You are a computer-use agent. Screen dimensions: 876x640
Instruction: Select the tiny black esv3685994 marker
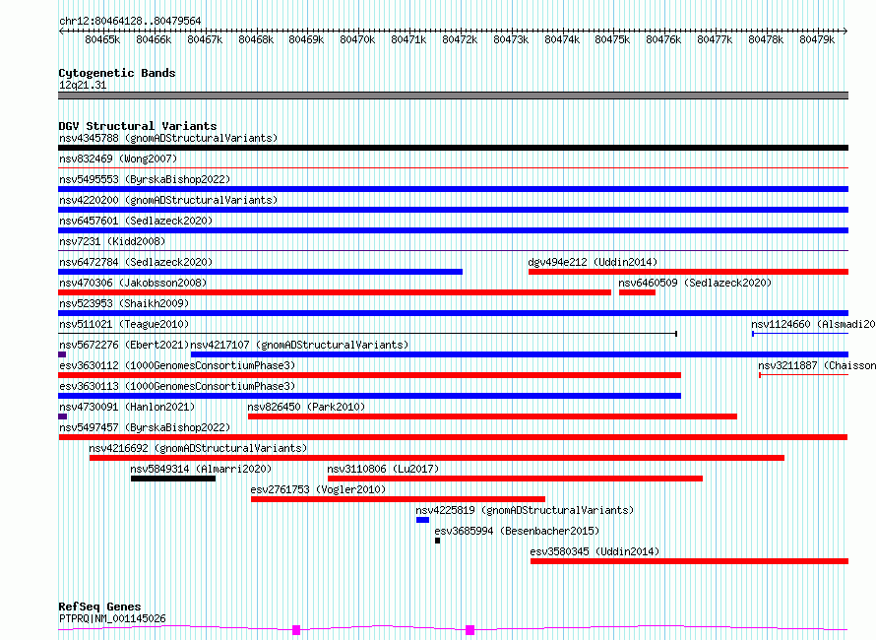click(437, 541)
